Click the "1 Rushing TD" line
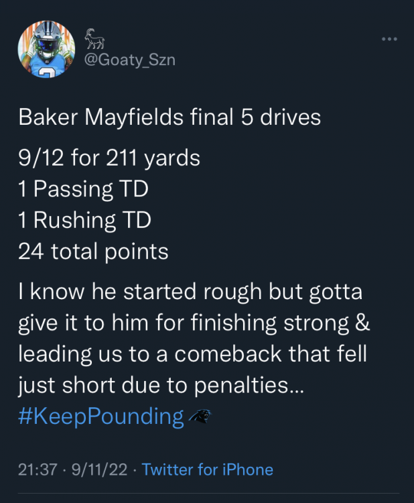The width and height of the screenshot is (414, 503). click(84, 220)
